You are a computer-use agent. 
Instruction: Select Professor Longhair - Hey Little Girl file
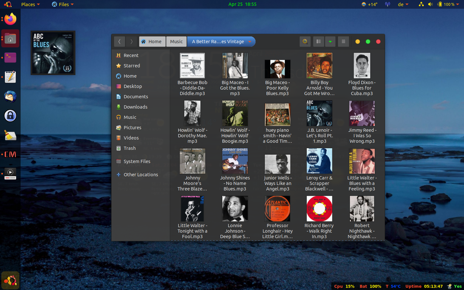278,217
